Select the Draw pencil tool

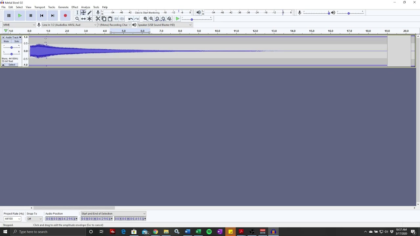point(89,12)
